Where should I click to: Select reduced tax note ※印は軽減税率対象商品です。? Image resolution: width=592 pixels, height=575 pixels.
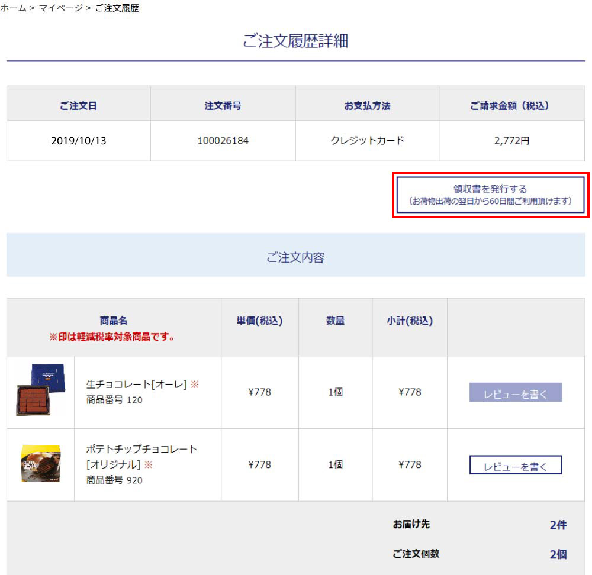(112, 337)
